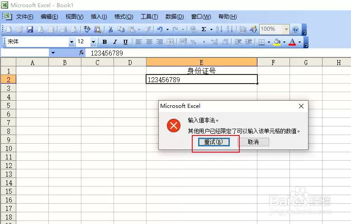Screen dimensions: 351x224
Task: Align text left in cell
Action: [139, 42]
